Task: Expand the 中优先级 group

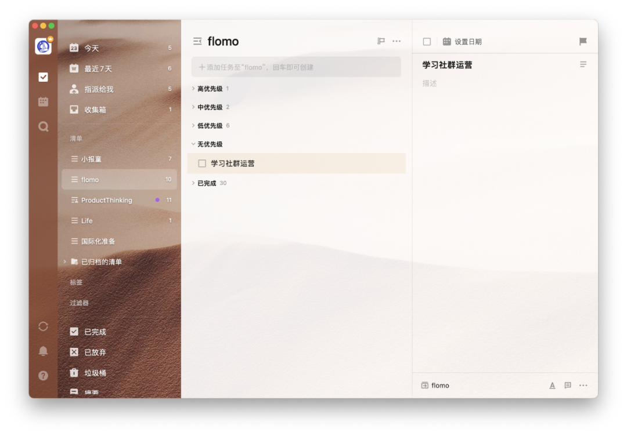Action: (193, 107)
